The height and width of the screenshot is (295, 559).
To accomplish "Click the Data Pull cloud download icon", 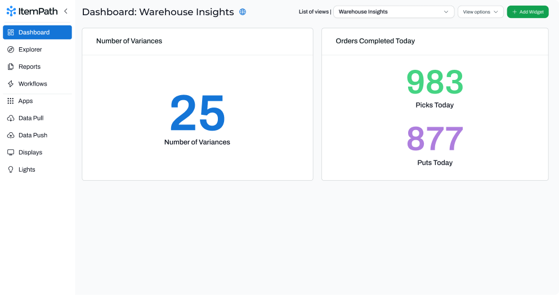I will pos(11,118).
